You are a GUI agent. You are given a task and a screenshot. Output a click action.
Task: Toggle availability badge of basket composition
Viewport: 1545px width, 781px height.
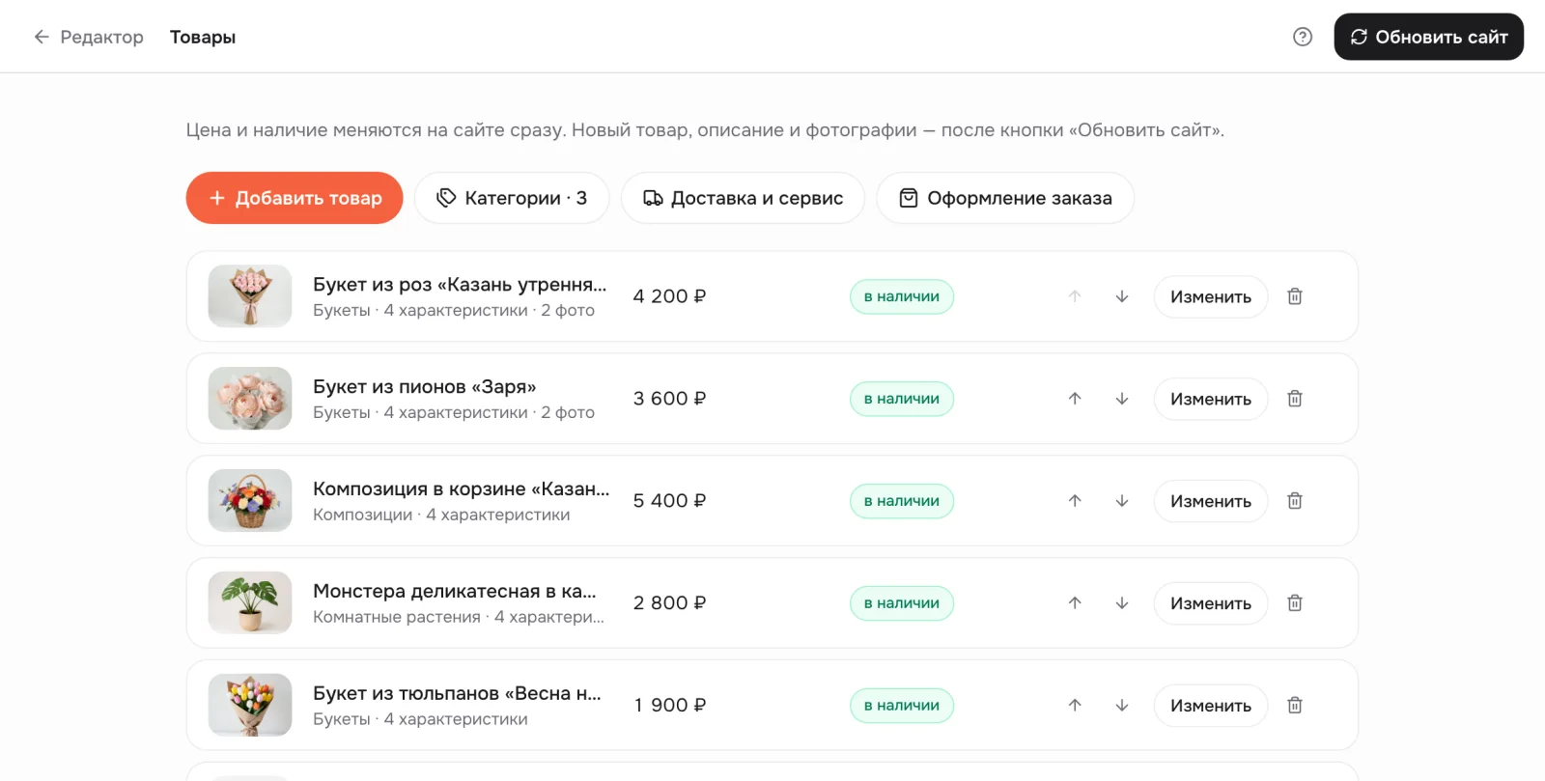coord(902,501)
